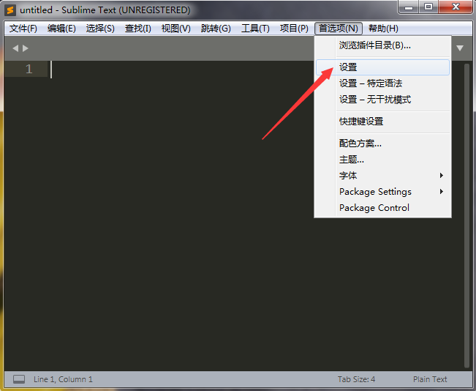Open 选择(S) menu
Screen dimensions: 476x391
pyautogui.click(x=100, y=29)
